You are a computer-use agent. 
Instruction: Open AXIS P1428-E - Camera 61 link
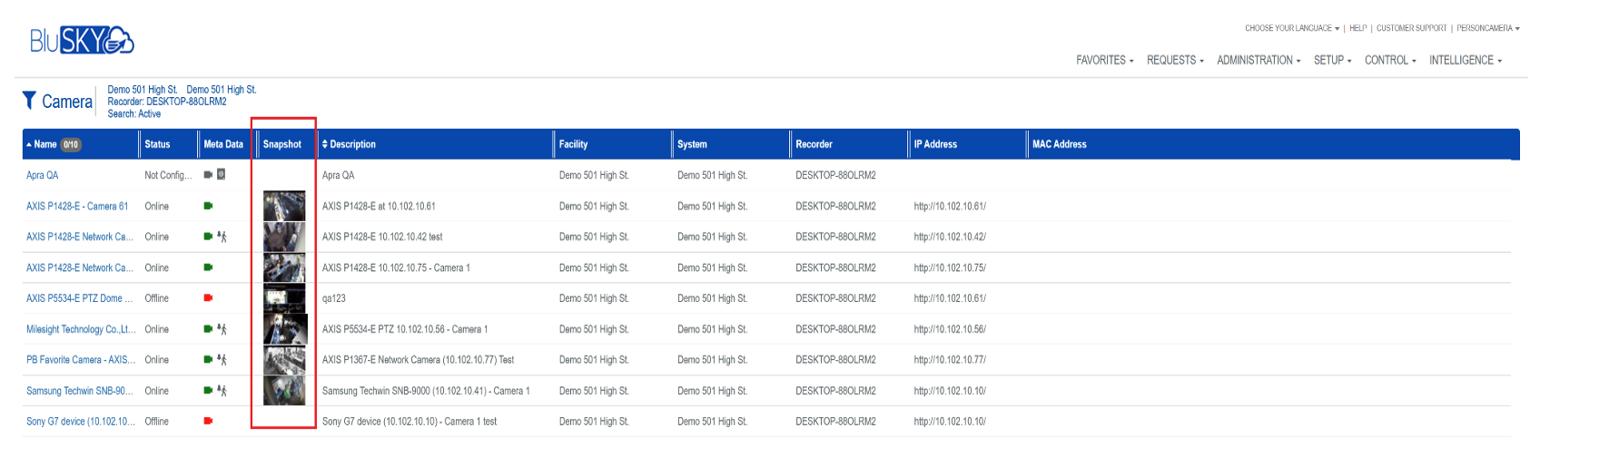click(77, 206)
